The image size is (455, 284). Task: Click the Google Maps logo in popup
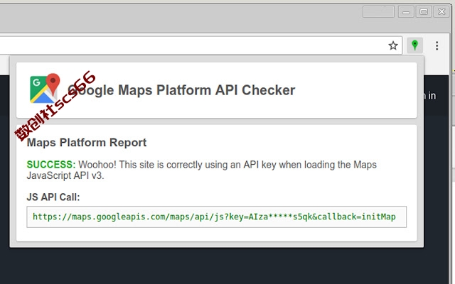[45, 88]
